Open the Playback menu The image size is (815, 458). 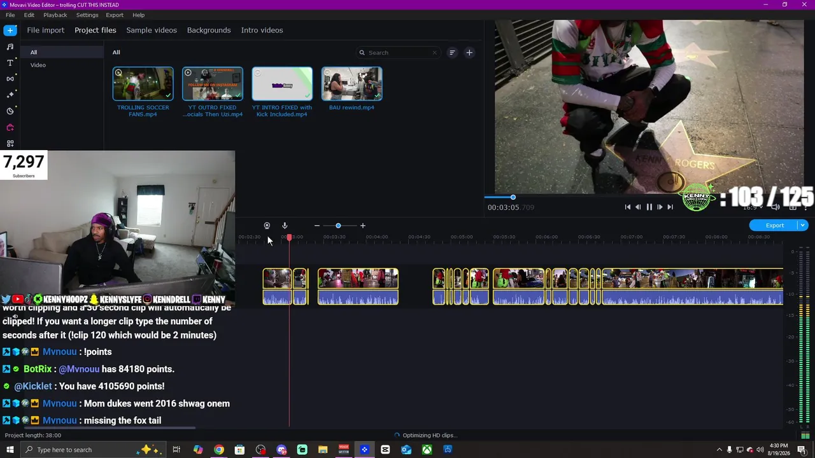[55, 15]
